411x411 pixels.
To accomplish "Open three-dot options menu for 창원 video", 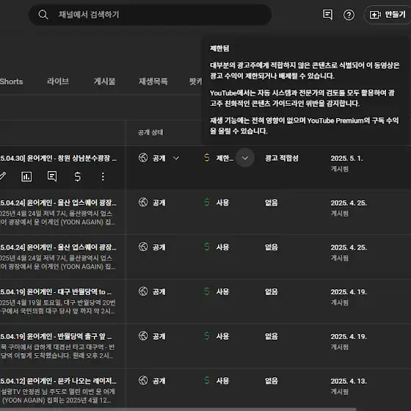I will point(103,177).
